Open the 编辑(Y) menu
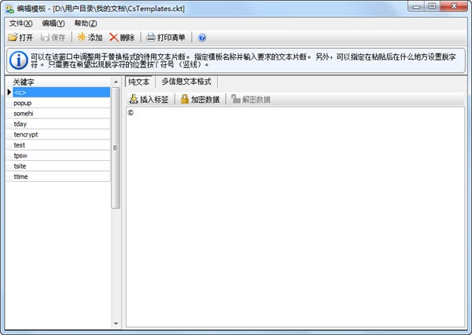 [x=53, y=24]
